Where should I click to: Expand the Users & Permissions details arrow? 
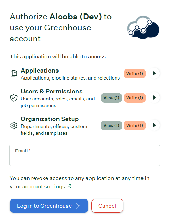(154, 97)
